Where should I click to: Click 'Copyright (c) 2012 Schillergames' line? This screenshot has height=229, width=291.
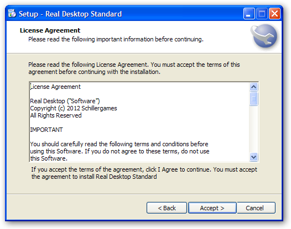click(x=74, y=108)
